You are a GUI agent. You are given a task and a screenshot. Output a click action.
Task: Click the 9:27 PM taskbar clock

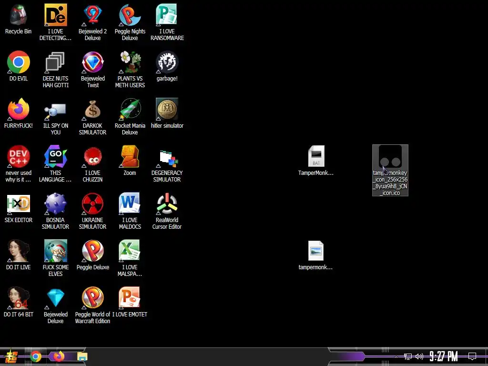(444, 356)
